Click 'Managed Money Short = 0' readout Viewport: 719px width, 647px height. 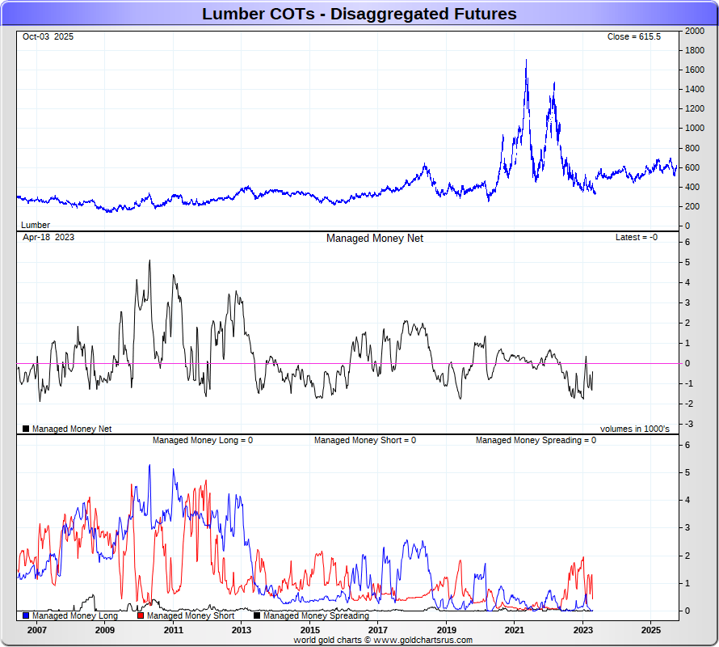click(365, 440)
